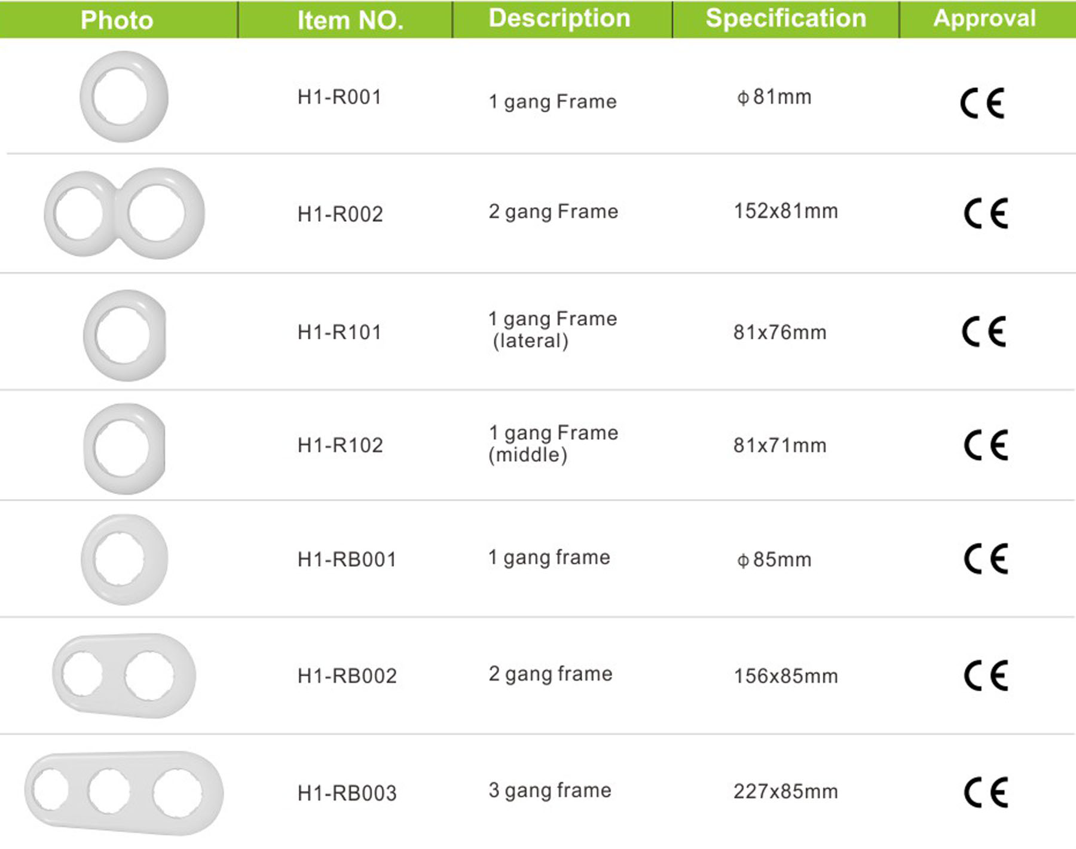
Task: Select the H1-RB003 three-gang frame photo
Action: [x=124, y=793]
